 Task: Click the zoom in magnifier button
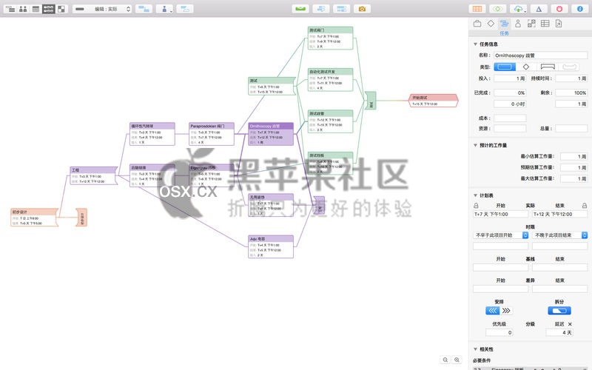(x=457, y=360)
